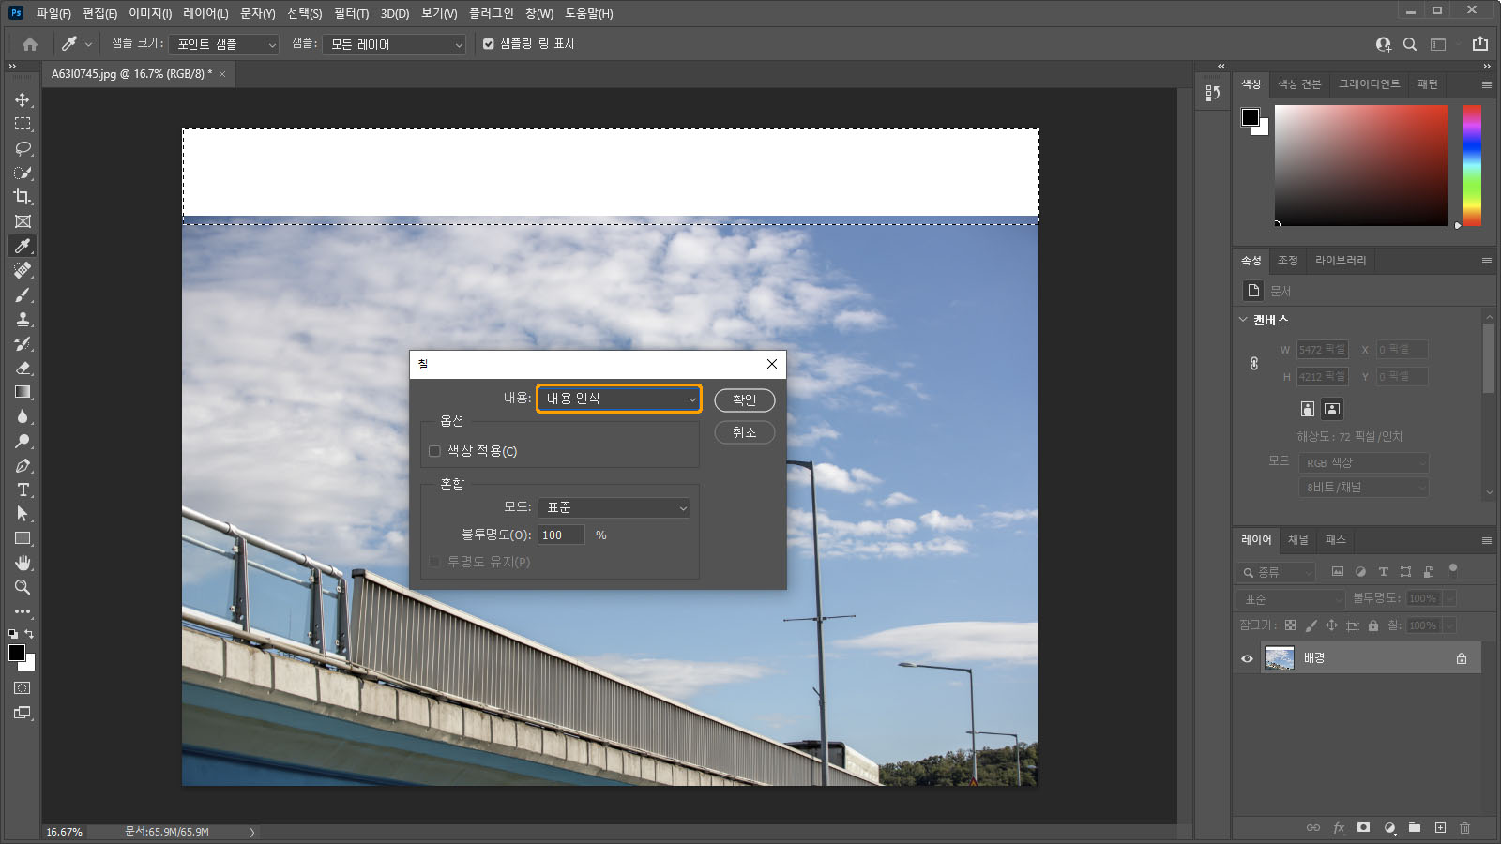1501x844 pixels.
Task: Hide the 배경 layer with eye icon
Action: 1247,658
